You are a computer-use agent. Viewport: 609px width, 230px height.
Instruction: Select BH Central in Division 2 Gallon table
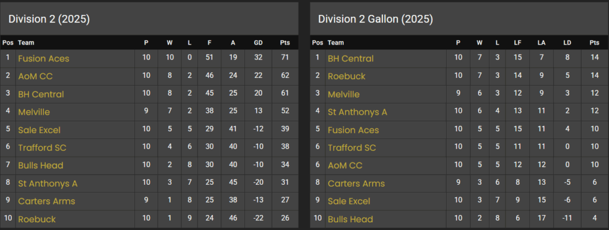[351, 59]
